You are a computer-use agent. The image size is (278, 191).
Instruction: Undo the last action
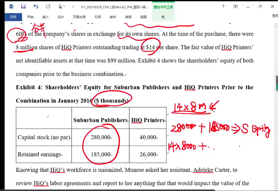[35, 7]
